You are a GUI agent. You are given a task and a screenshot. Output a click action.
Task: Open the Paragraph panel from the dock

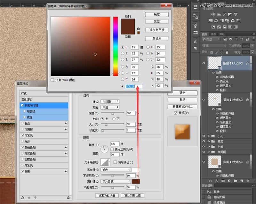195,48
